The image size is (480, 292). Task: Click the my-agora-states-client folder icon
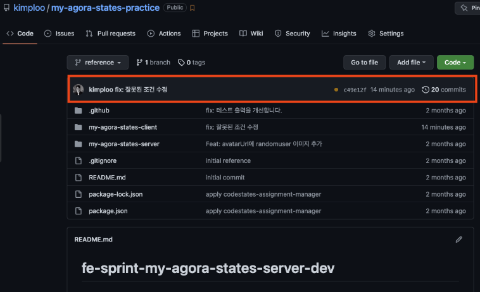tap(79, 127)
